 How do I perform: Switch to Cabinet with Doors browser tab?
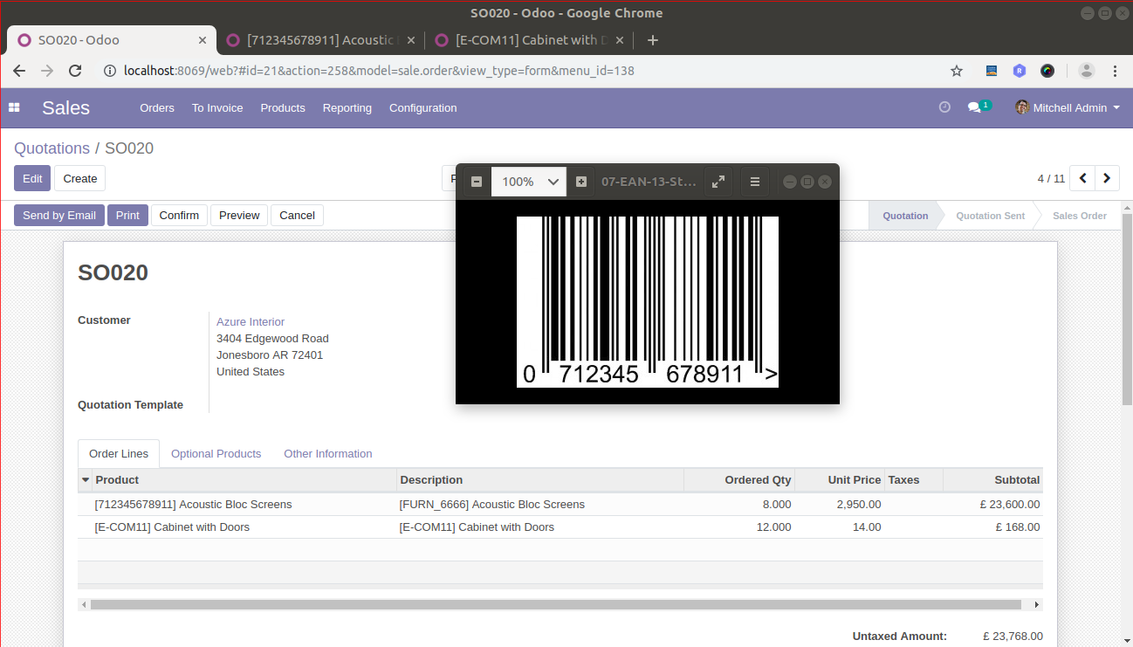pos(529,40)
